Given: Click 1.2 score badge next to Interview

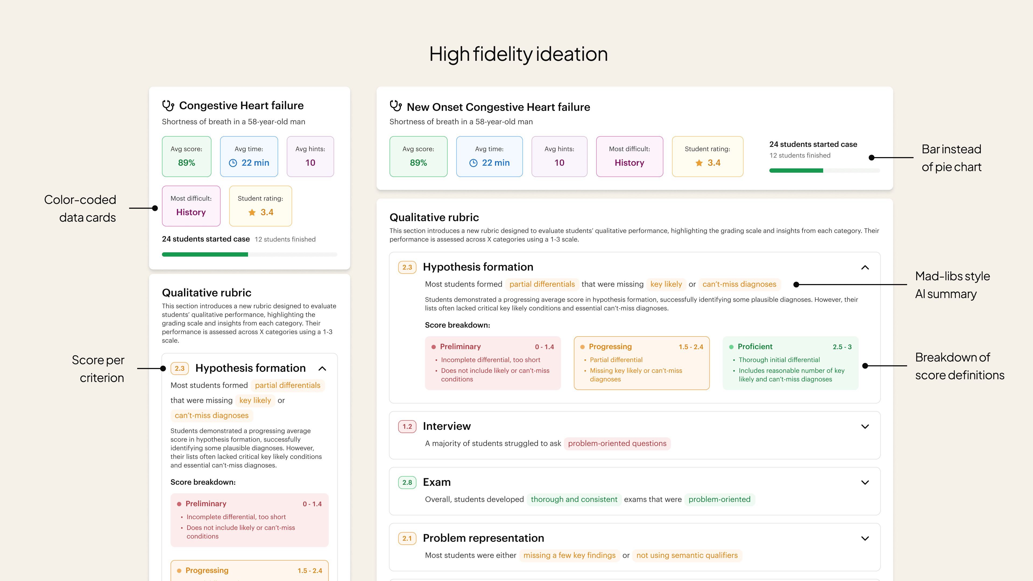Looking at the screenshot, I should 407,426.
